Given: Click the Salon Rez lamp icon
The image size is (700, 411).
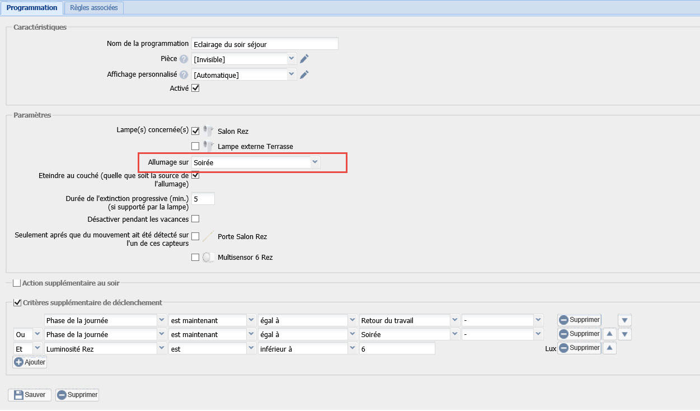Looking at the screenshot, I should click(x=209, y=131).
